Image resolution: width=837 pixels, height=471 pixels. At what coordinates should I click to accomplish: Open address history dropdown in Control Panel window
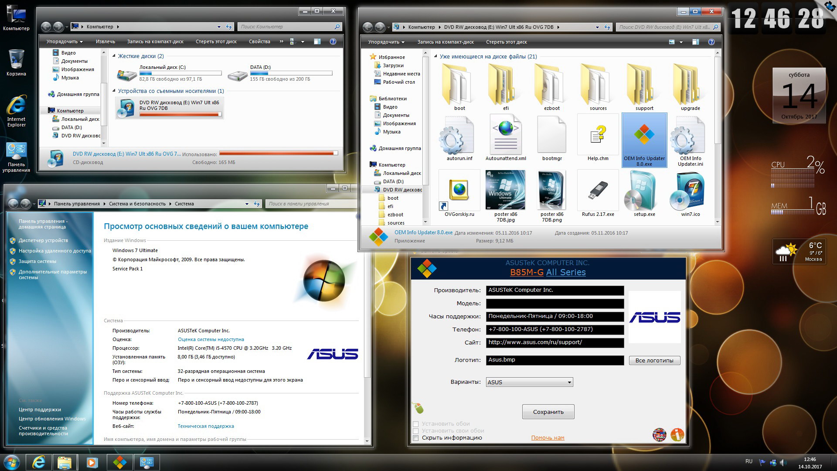(247, 204)
